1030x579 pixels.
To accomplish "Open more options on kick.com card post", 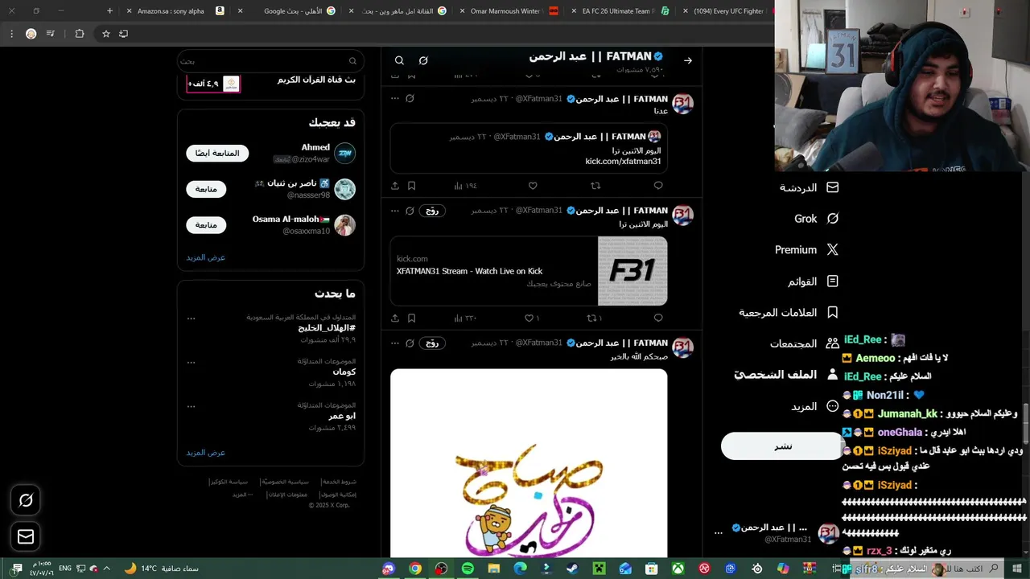I will tap(394, 211).
